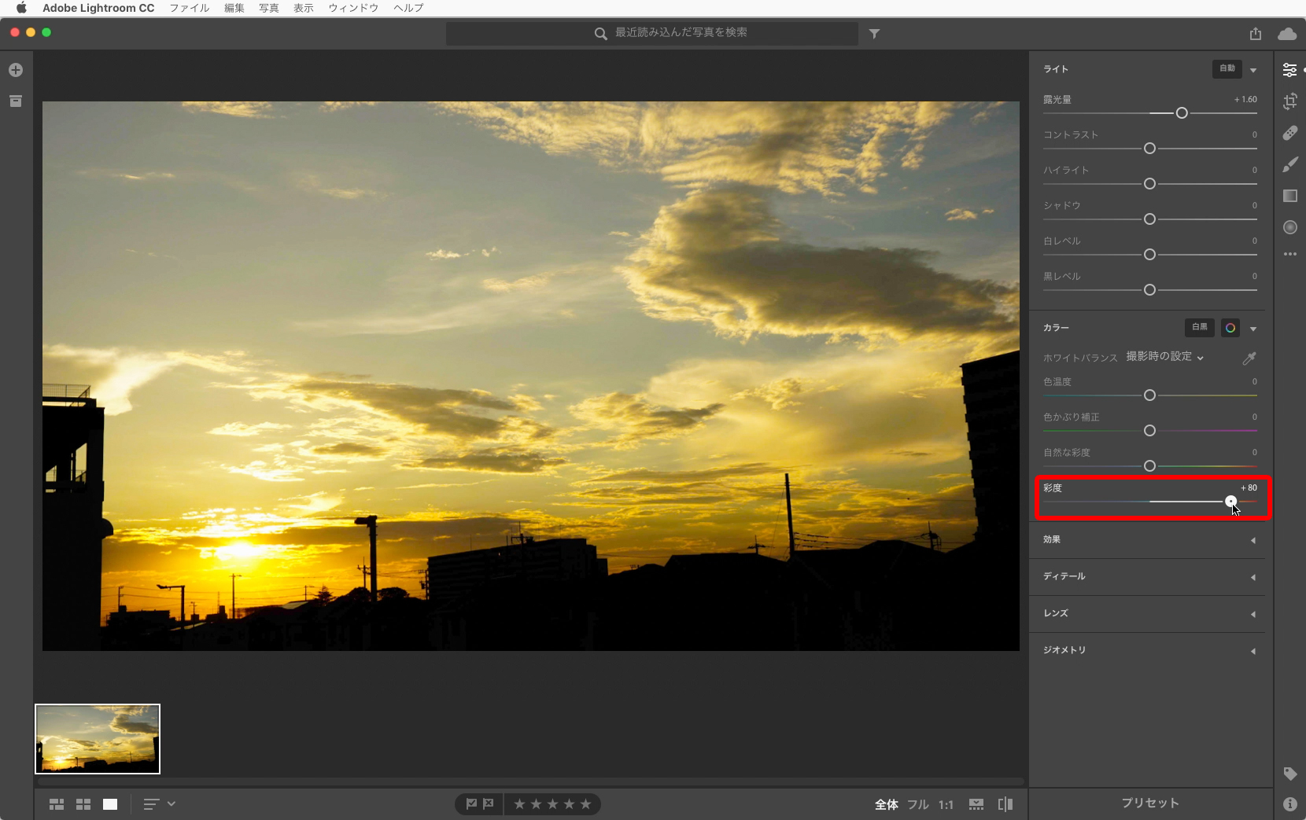The image size is (1306, 820).
Task: Open the Keywords tag icon
Action: (x=1290, y=774)
